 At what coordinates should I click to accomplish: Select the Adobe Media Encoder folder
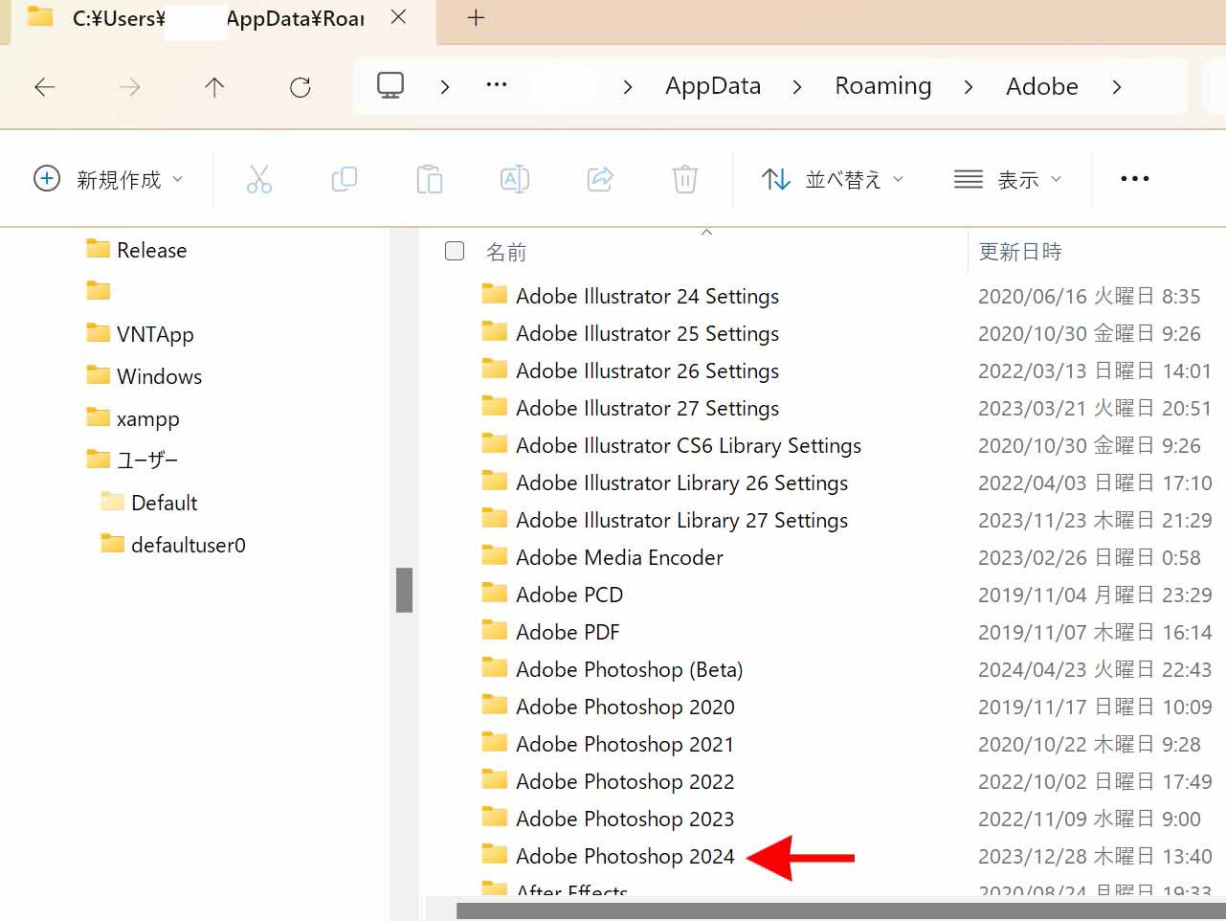pos(602,557)
